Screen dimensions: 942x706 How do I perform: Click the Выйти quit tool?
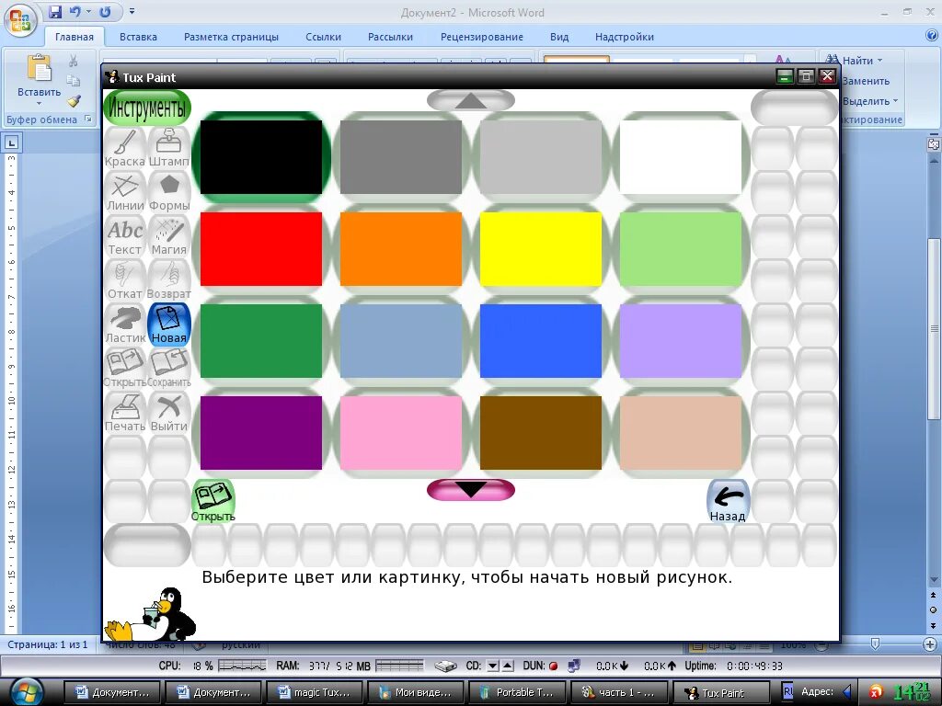[x=169, y=413]
